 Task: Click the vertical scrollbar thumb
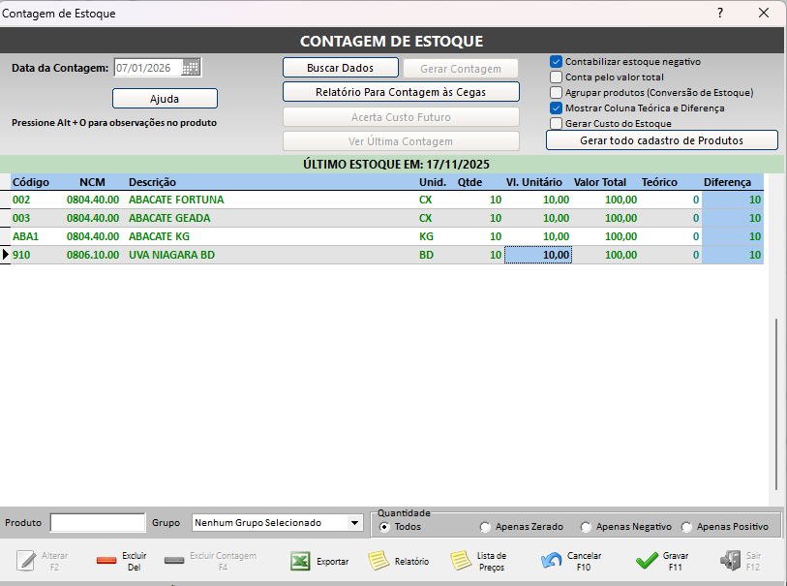pyautogui.click(x=776, y=407)
